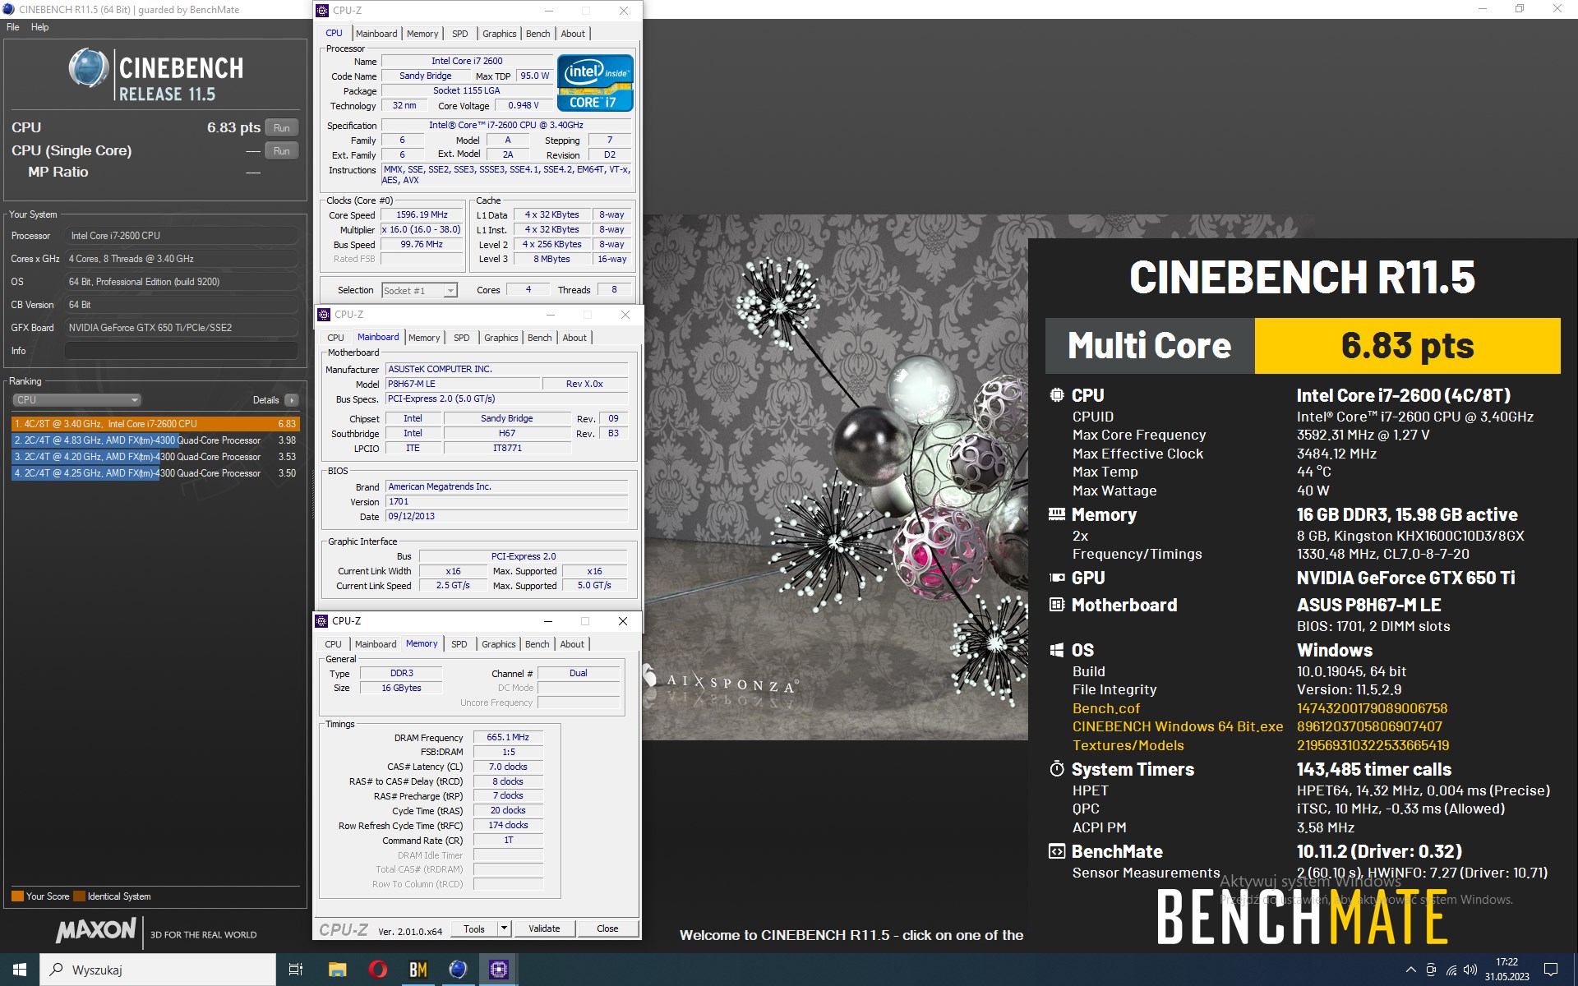Click the taskbar clock and date
1578x986 pixels.
tap(1506, 970)
